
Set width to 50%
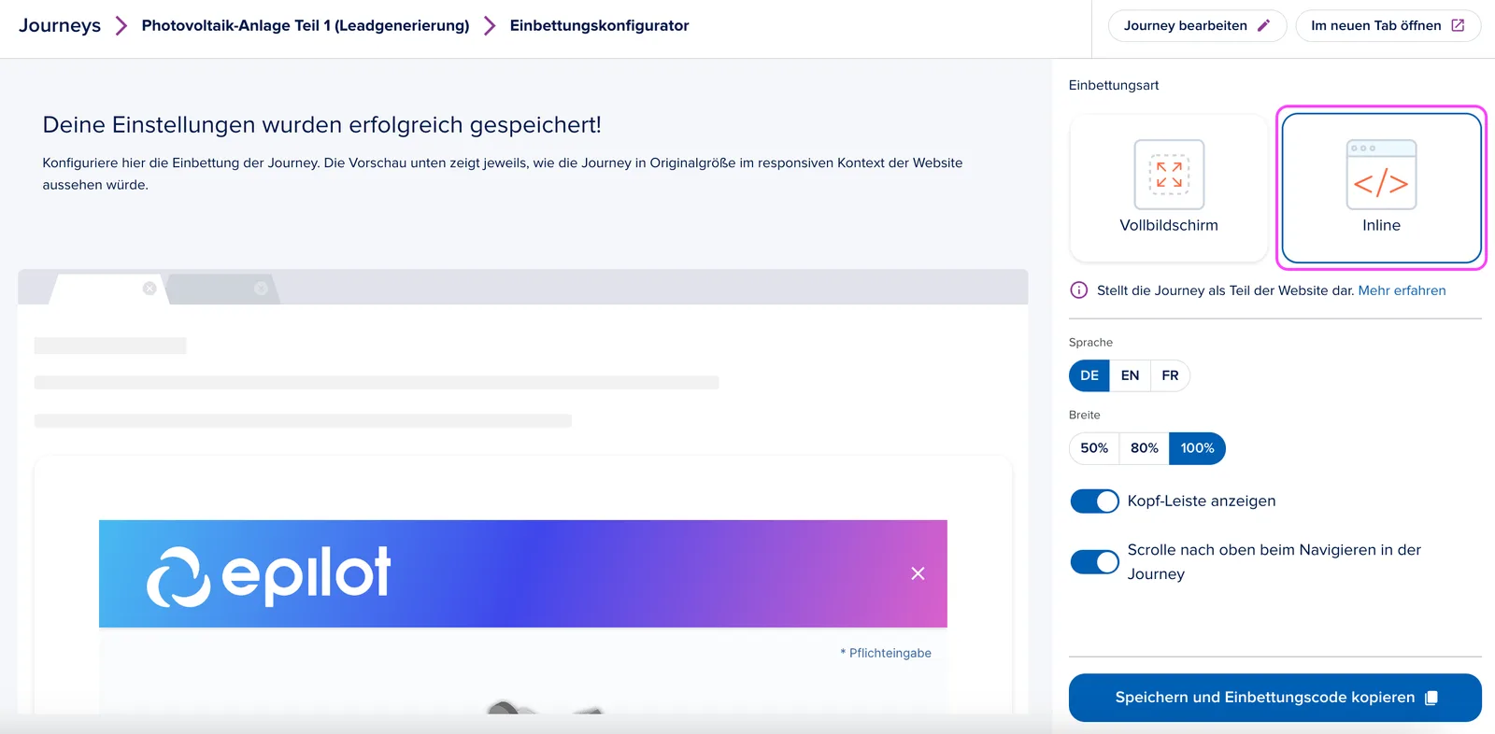(1094, 448)
